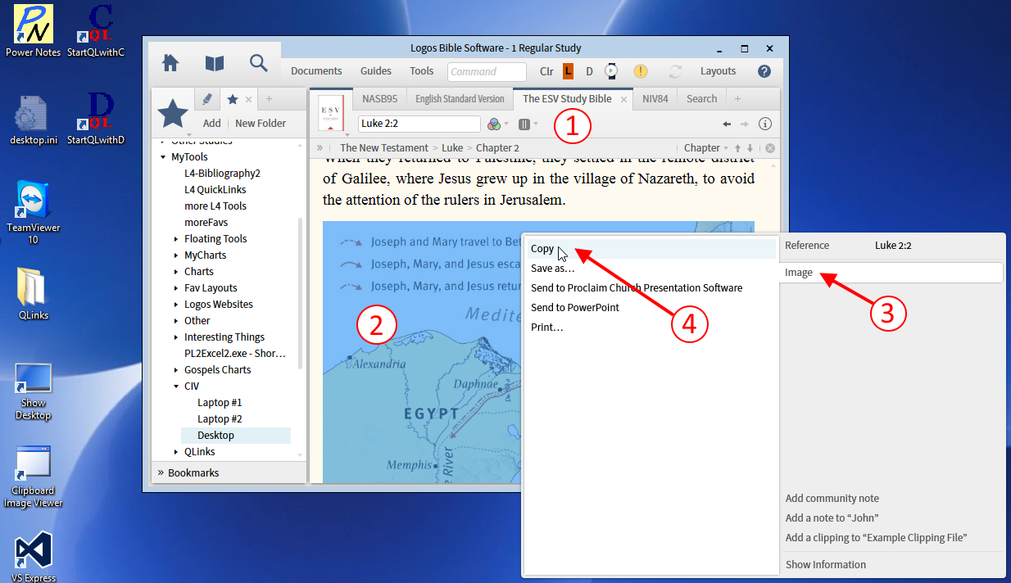The width and height of the screenshot is (1011, 583).
Task: Open the Library book icon
Action: point(214,63)
